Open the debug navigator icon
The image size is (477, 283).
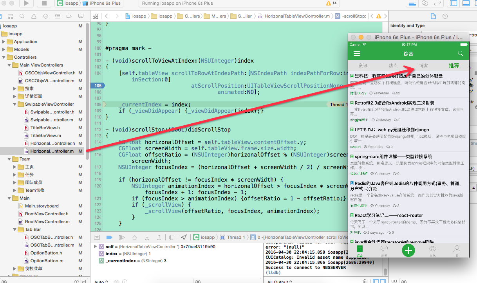[x=57, y=16]
